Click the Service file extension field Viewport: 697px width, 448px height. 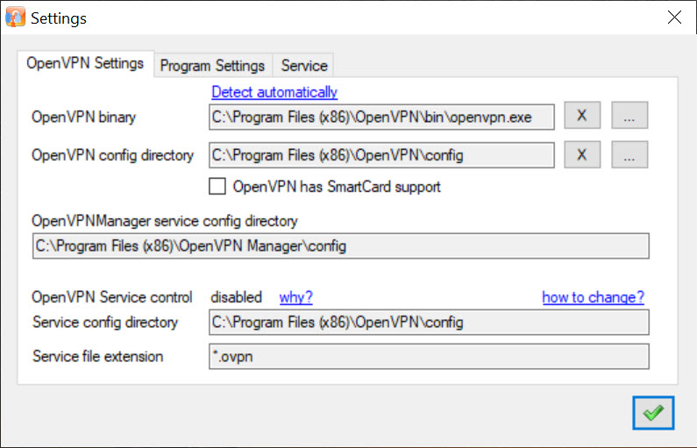point(429,356)
